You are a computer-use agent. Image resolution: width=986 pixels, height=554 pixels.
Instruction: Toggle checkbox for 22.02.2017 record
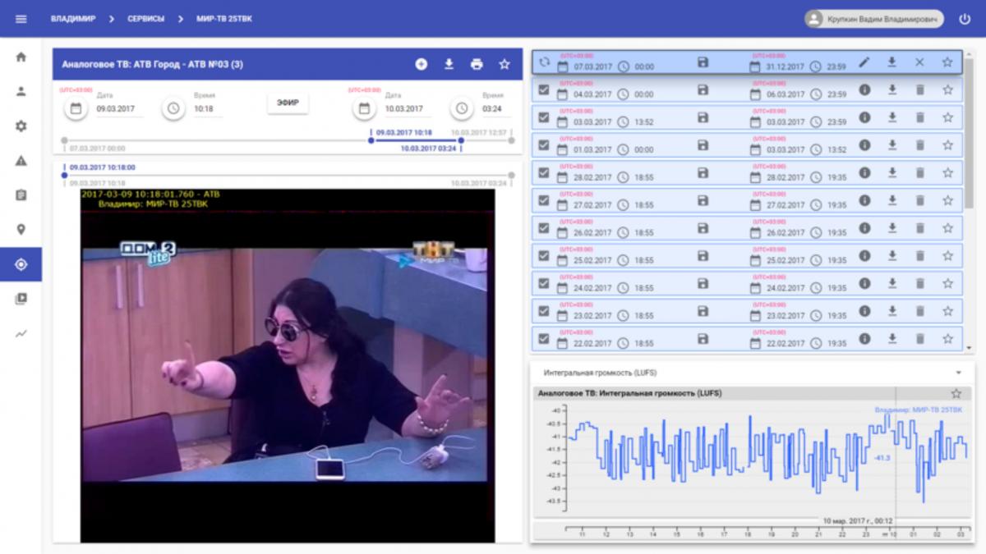pos(543,338)
